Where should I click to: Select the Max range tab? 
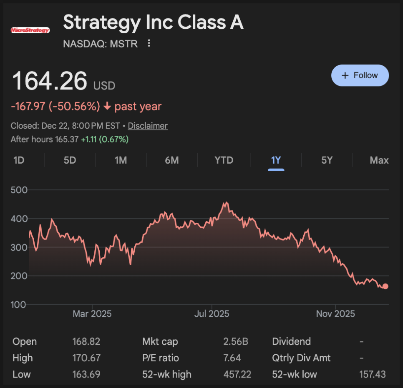pos(379,160)
